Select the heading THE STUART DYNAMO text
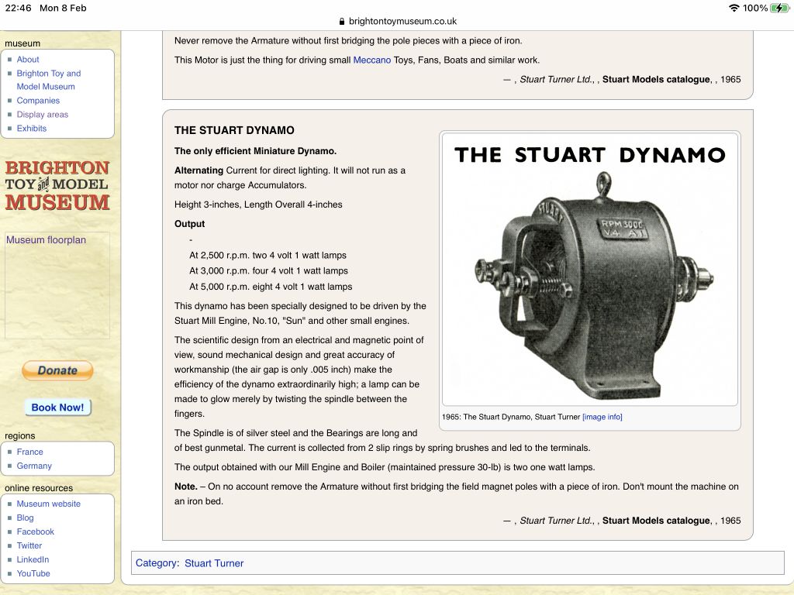This screenshot has height=595, width=794. coord(234,130)
